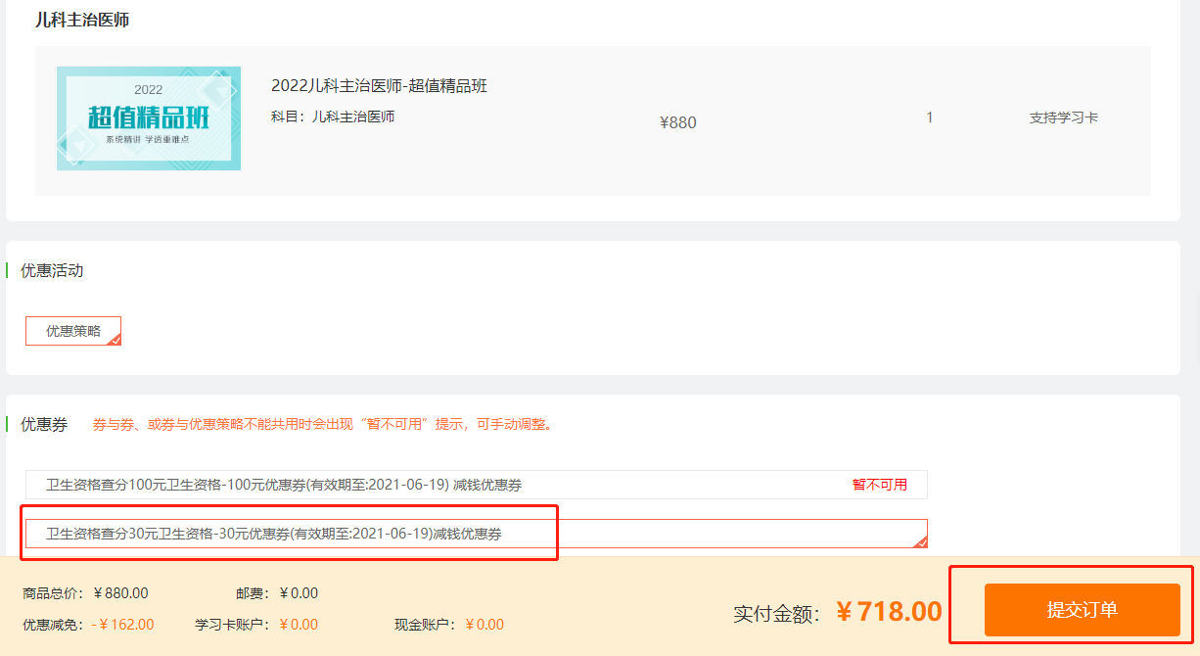Click the checkmark corner of the 30元 coupon

pyautogui.click(x=920, y=541)
